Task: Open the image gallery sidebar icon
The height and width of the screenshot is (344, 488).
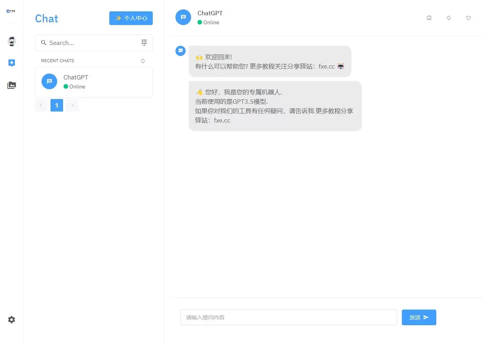Action: [12, 85]
